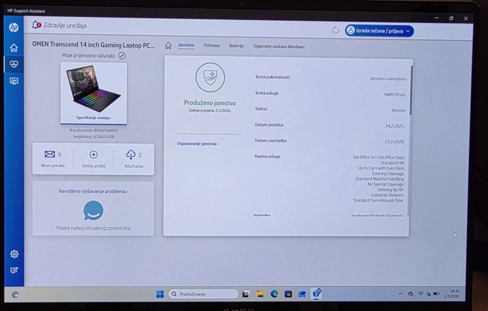
Task: Click Pitajte našeg virtualnog pomoćnika text
Action: pyautogui.click(x=93, y=228)
